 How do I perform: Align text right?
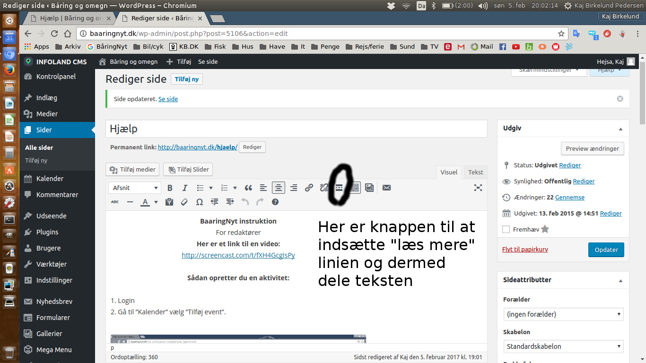point(294,188)
